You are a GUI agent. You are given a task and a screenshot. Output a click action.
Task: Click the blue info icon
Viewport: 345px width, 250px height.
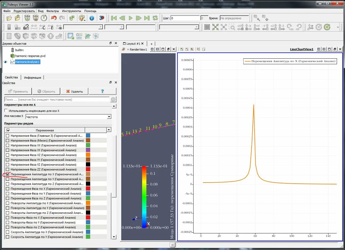point(92,18)
